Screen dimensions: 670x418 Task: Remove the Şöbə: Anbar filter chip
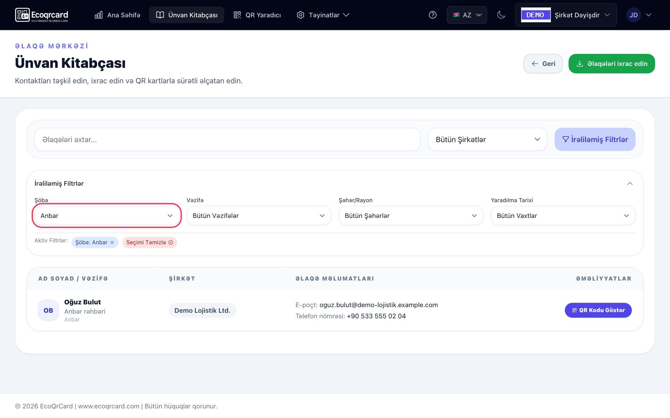[x=112, y=242]
